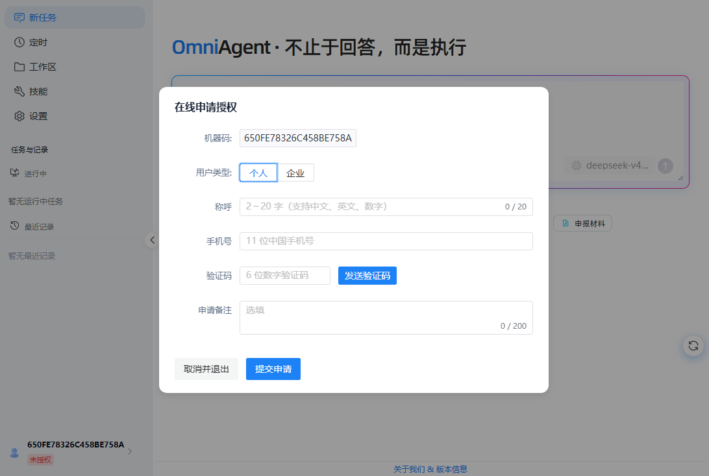Open the deepseek-v4 model selector
709x476 pixels.
[x=610, y=166]
